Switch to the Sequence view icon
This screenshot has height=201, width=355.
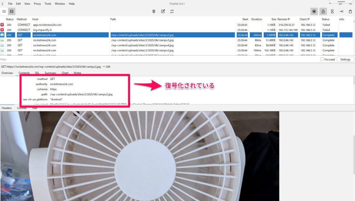coord(11,11)
